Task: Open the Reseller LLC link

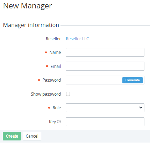Action: tap(77, 39)
